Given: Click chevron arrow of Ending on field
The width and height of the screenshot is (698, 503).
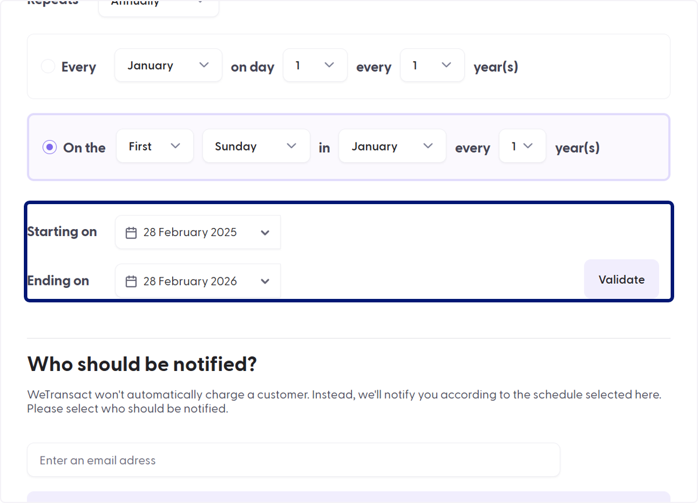Looking at the screenshot, I should point(265,281).
